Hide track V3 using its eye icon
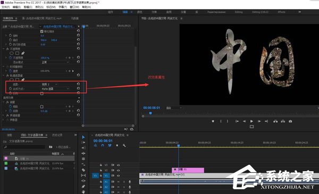Image resolution: width=319 pixels, height=194 pixels. [118, 165]
